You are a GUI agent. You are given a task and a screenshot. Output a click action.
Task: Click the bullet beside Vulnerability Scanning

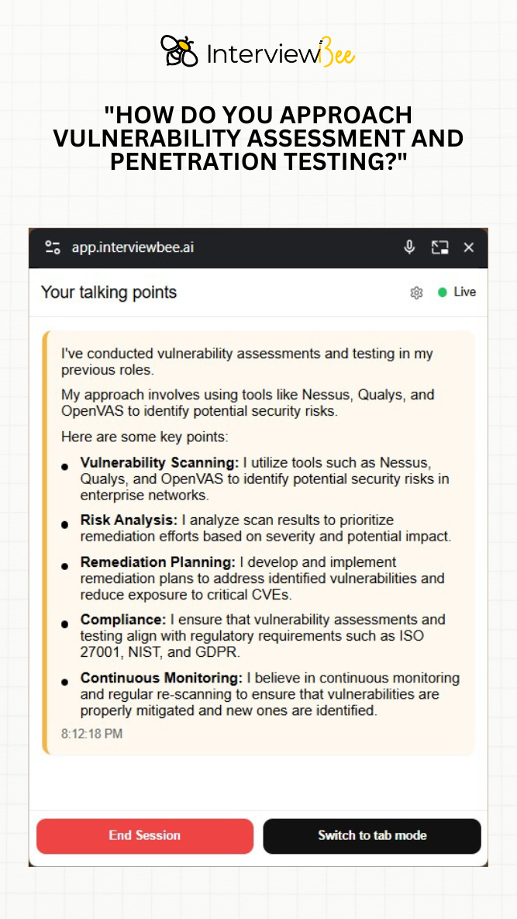(65, 467)
